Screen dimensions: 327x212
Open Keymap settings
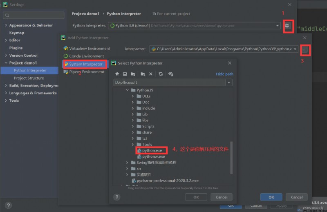click(x=17, y=33)
